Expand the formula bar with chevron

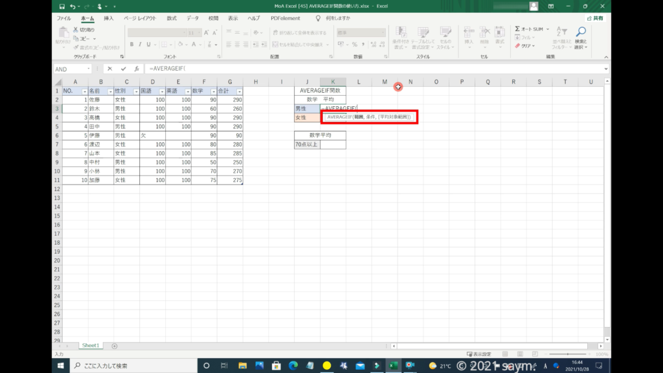pos(605,69)
